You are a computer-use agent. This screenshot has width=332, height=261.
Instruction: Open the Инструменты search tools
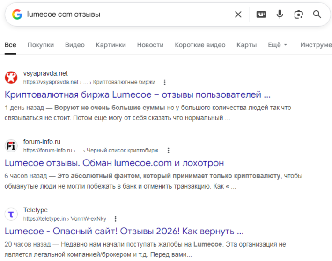[x=316, y=45]
